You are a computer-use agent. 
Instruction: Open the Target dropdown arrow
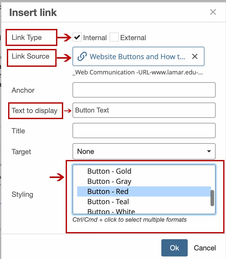208,151
